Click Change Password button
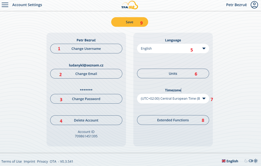 86,99
